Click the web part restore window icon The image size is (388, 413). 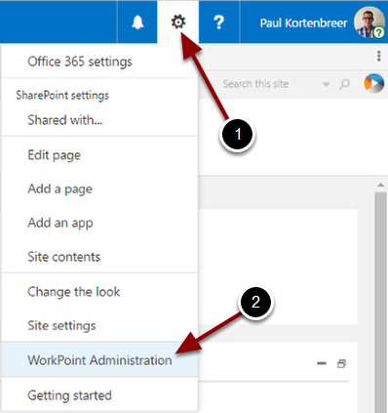tap(341, 363)
